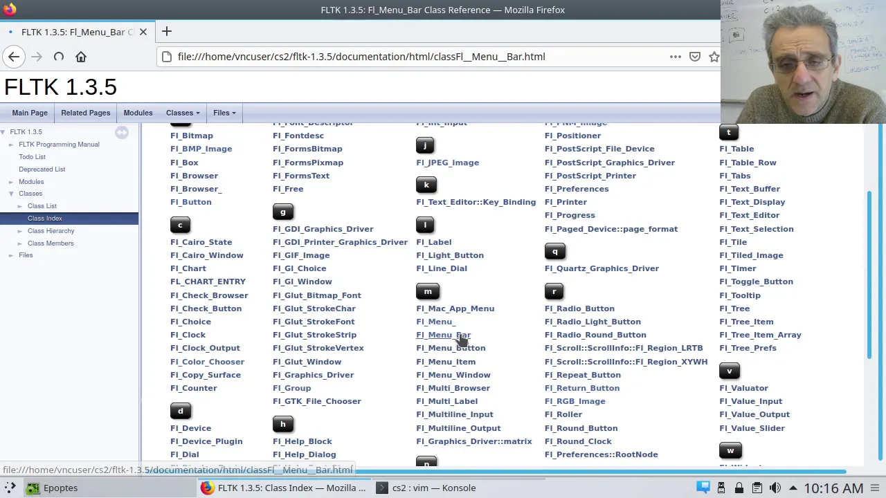Image resolution: width=886 pixels, height=498 pixels.
Task: Open the Classes dropdown menu
Action: click(x=183, y=113)
